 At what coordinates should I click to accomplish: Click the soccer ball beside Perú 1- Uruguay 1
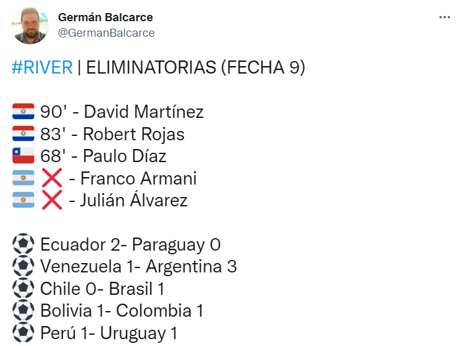(23, 332)
